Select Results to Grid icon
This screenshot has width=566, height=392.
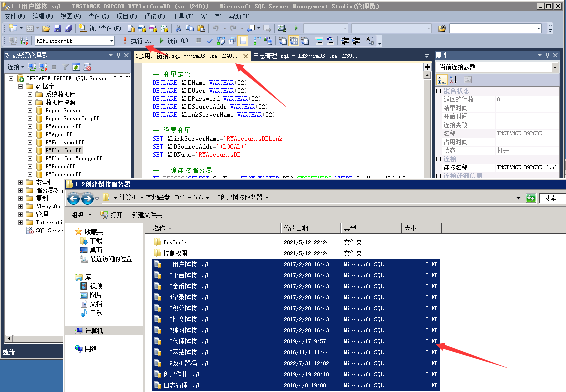click(x=294, y=41)
